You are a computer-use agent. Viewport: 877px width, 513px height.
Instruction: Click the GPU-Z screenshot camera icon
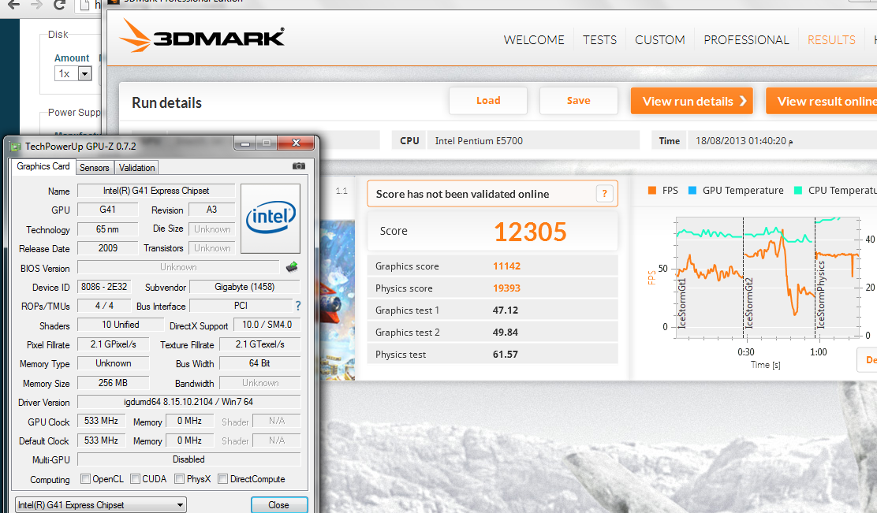click(x=299, y=166)
